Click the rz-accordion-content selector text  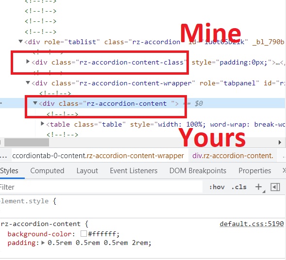point(40,224)
